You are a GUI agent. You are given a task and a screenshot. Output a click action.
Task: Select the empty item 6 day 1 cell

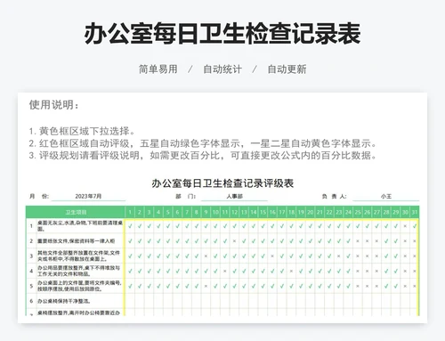tap(130, 301)
